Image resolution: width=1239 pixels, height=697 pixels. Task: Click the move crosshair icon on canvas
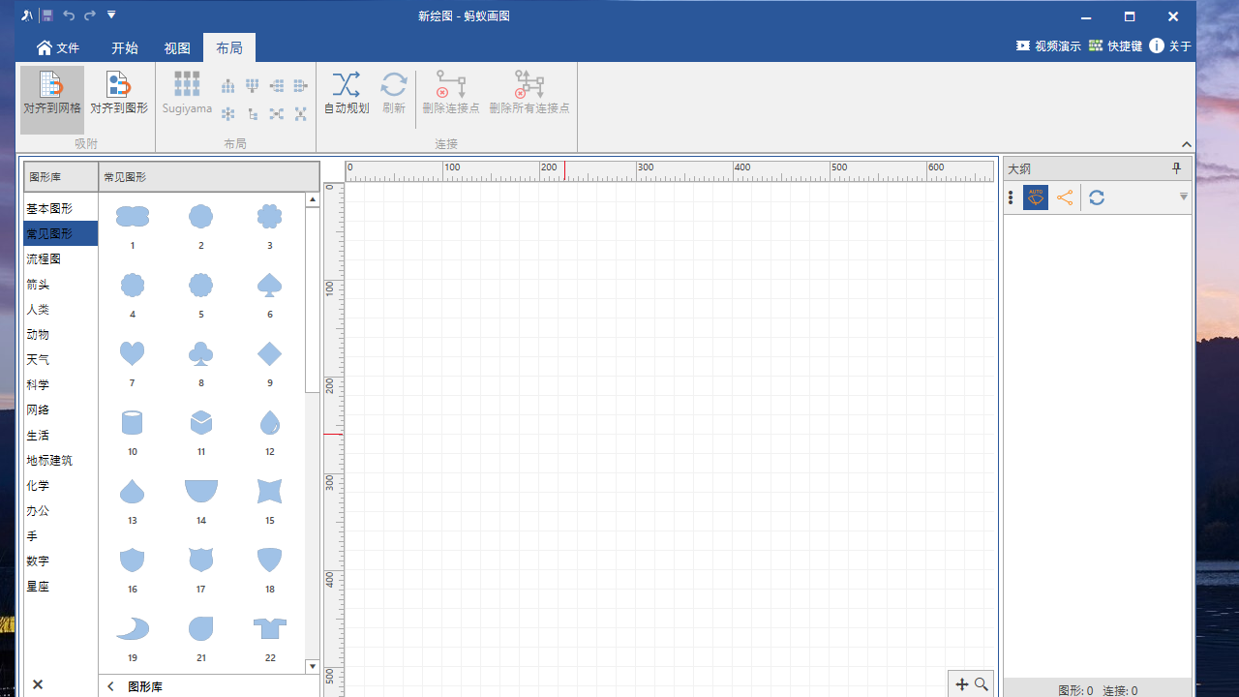(962, 684)
